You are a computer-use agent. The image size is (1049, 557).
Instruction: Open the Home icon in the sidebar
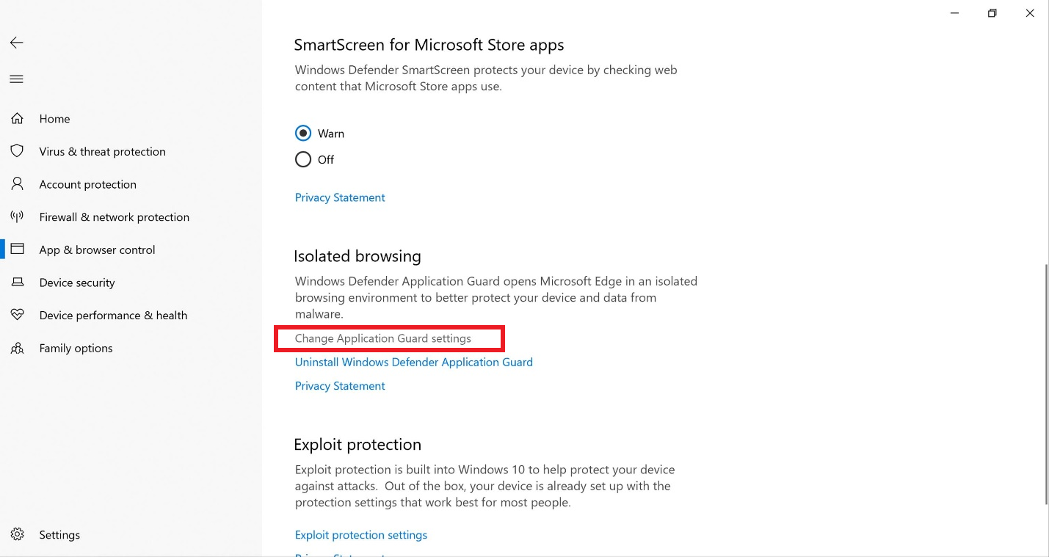pyautogui.click(x=18, y=118)
